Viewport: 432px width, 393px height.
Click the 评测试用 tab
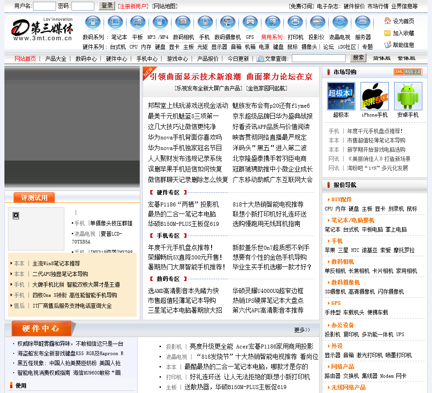pos(34,198)
